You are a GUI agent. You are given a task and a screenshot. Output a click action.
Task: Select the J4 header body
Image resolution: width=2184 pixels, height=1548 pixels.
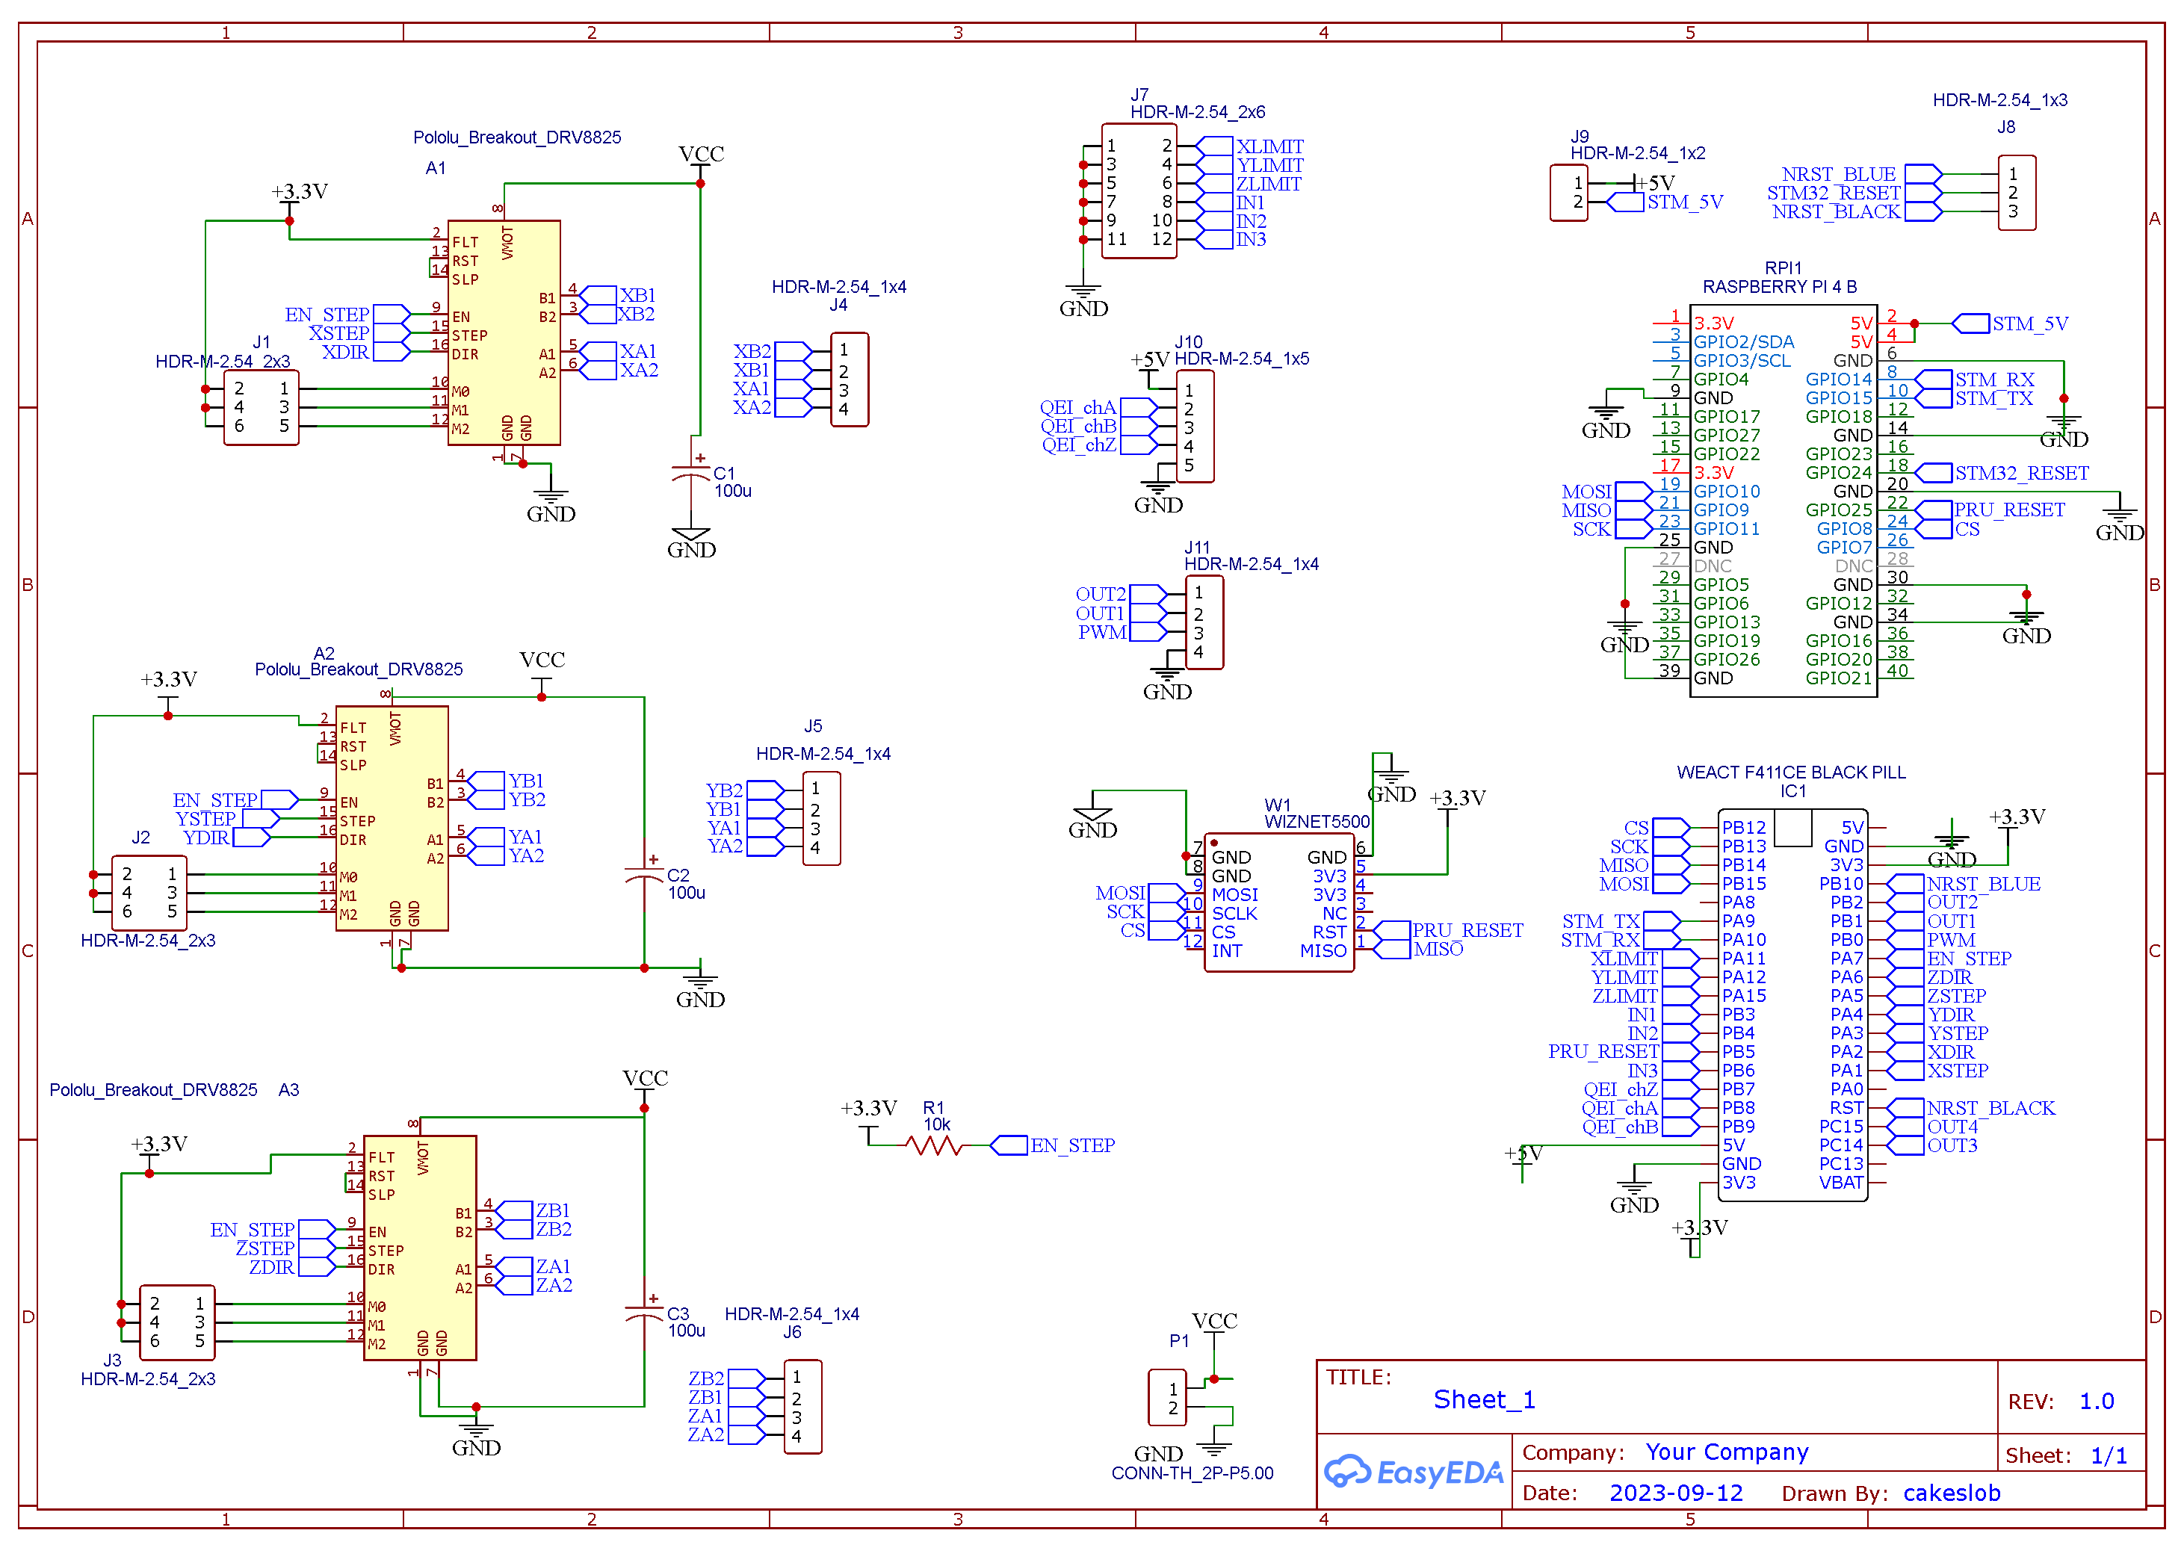pos(850,380)
